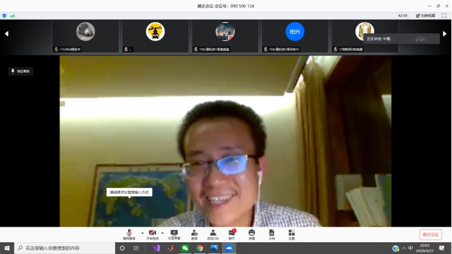Open the emoji reactions icon
Viewport: 452px width, 254px height.
pyautogui.click(x=251, y=234)
